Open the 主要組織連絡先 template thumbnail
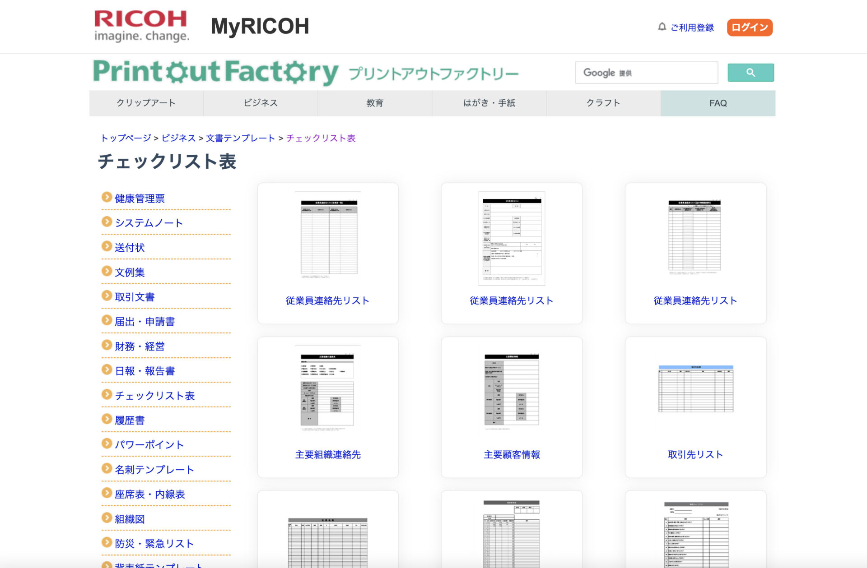Viewport: 867px width, 568px height. pyautogui.click(x=327, y=390)
